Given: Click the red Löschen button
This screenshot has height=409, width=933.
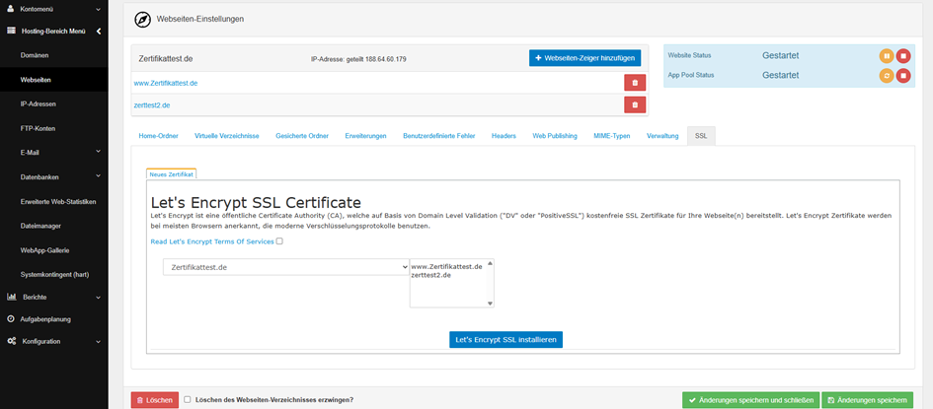Looking at the screenshot, I should pyautogui.click(x=155, y=400).
